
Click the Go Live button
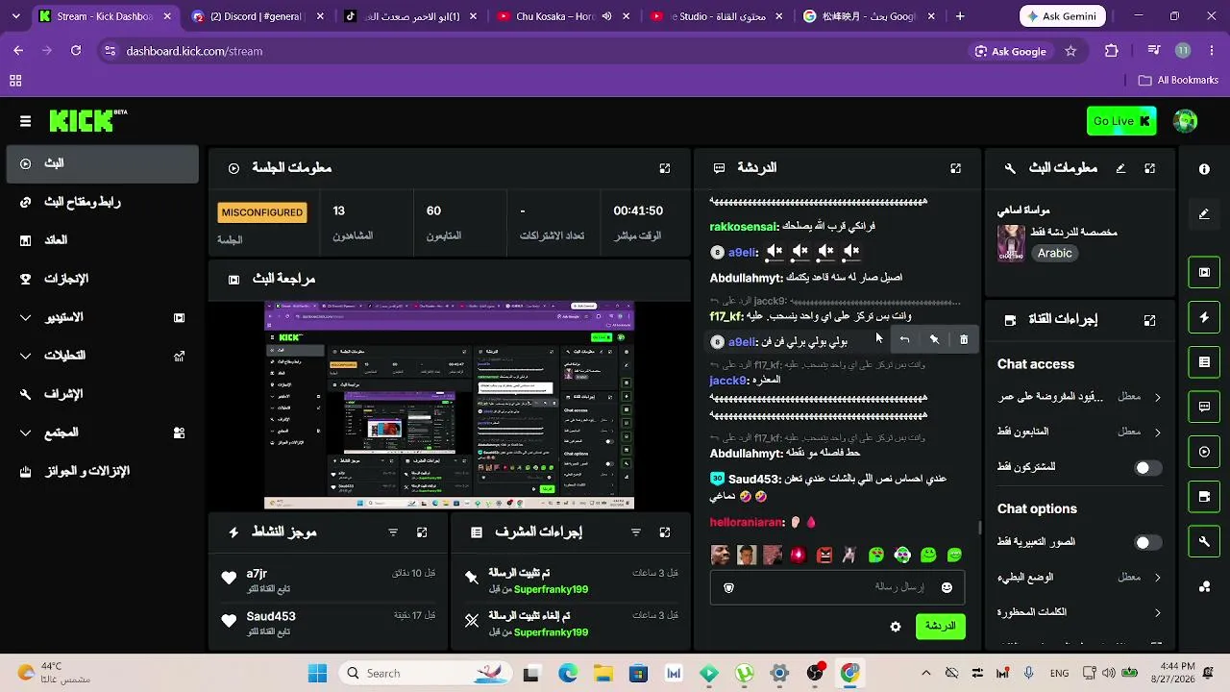(x=1121, y=121)
